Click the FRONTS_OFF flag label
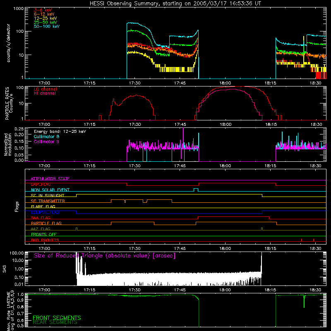Screen dimensions: 331x331 pyautogui.click(x=44, y=235)
